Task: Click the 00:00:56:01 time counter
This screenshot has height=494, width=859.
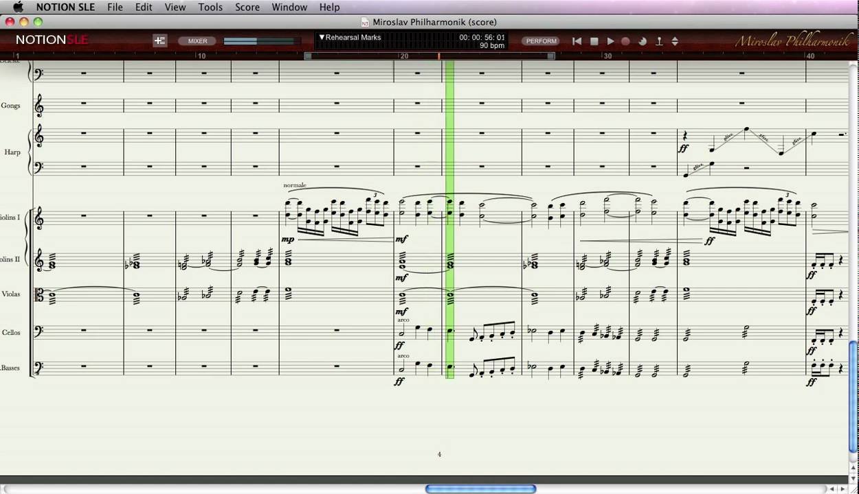Action: pyautogui.click(x=482, y=38)
